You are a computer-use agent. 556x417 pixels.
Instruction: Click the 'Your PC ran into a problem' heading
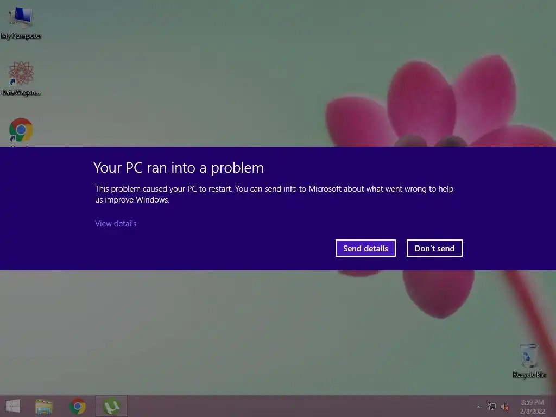179,168
